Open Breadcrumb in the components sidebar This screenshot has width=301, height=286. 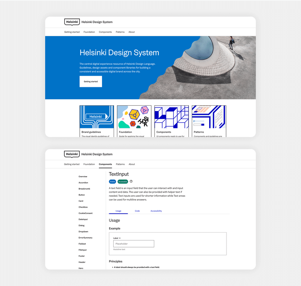coord(84,189)
